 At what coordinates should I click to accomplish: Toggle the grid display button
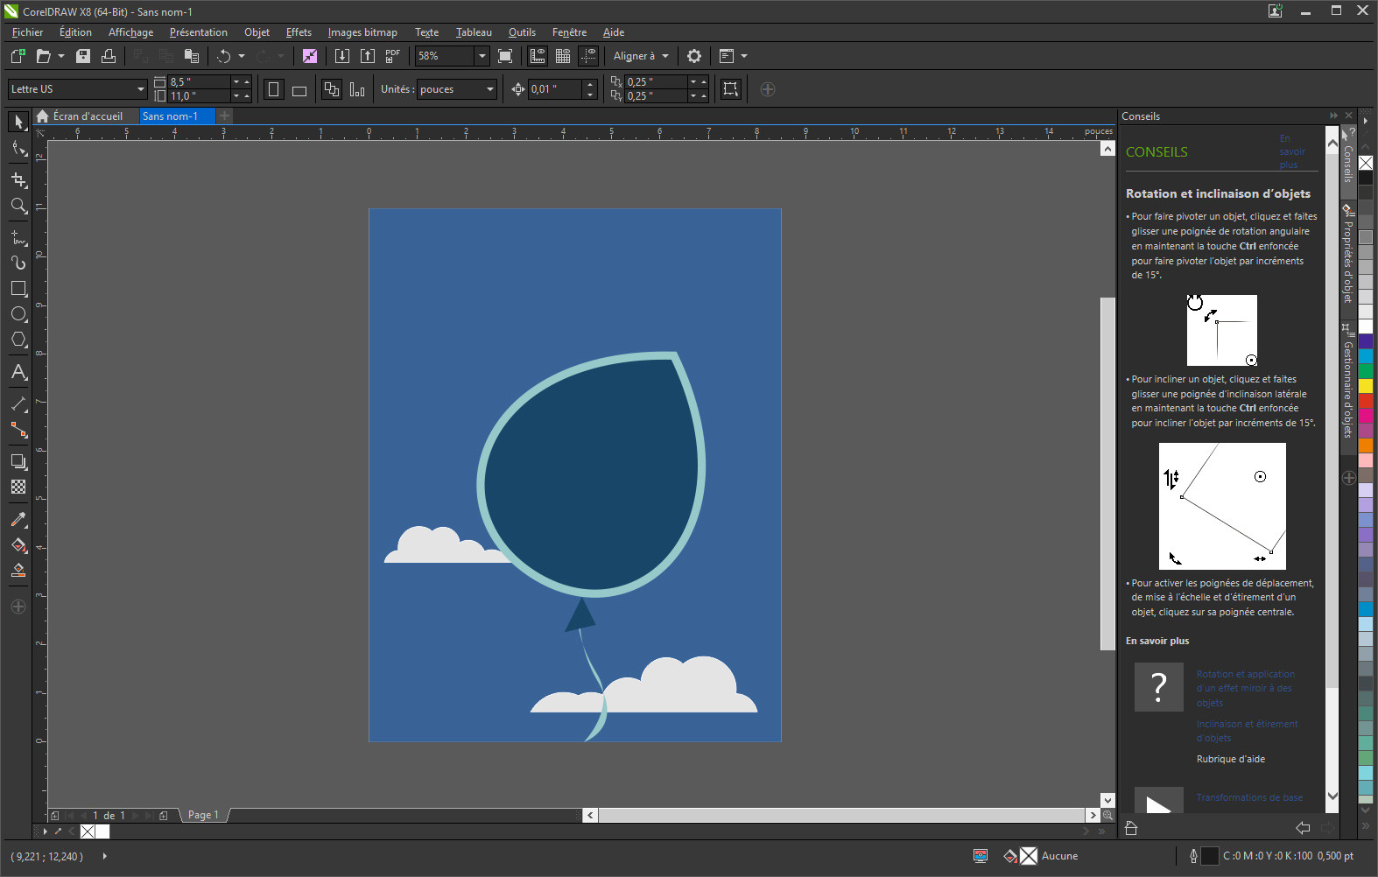tap(563, 56)
